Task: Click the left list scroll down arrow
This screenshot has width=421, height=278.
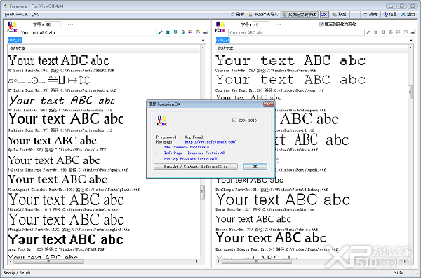Action: click(203, 256)
